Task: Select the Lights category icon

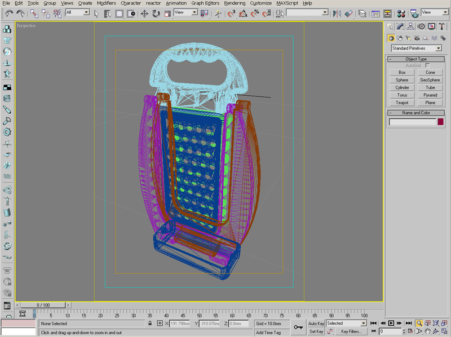Action: [408, 38]
